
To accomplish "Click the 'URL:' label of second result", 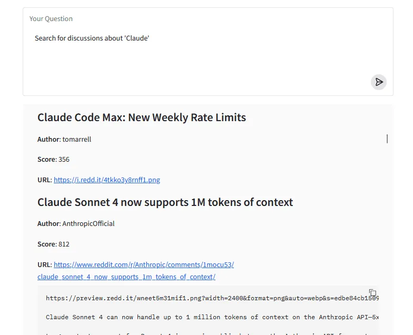I will [x=44, y=265].
